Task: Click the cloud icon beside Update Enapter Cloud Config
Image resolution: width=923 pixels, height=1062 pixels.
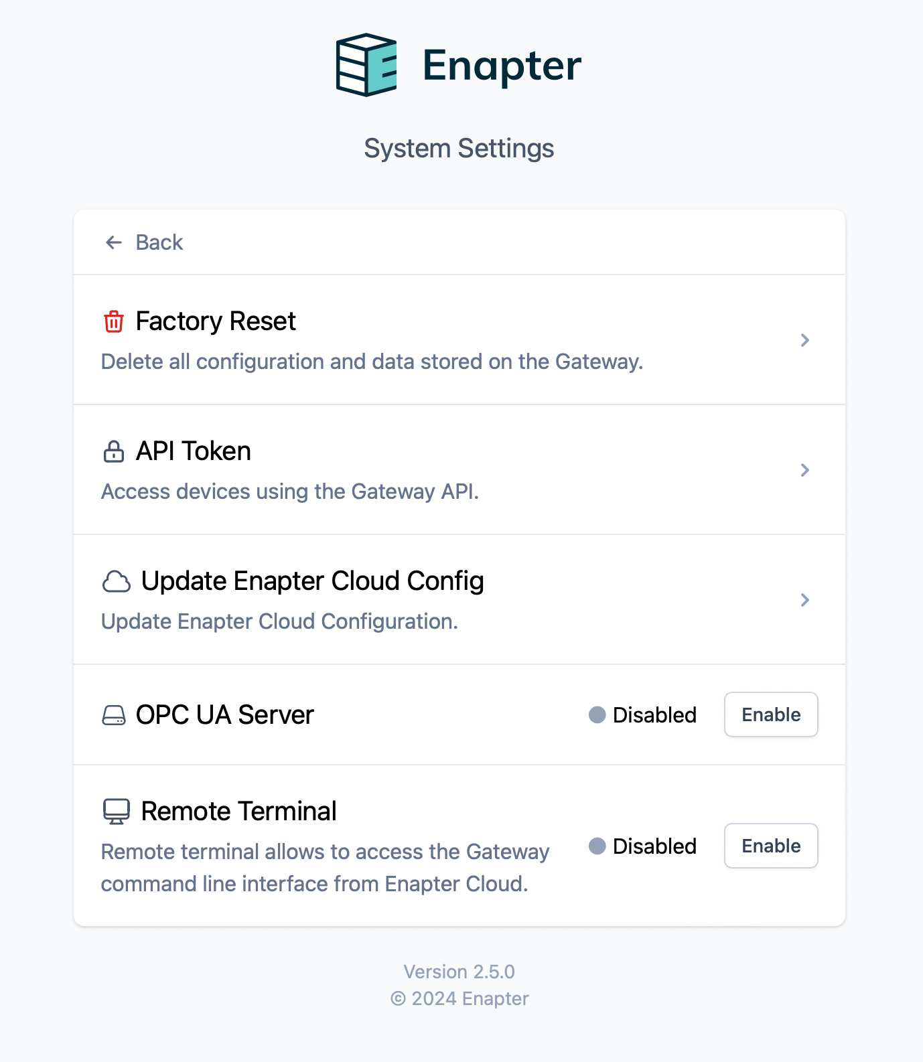Action: pos(116,581)
